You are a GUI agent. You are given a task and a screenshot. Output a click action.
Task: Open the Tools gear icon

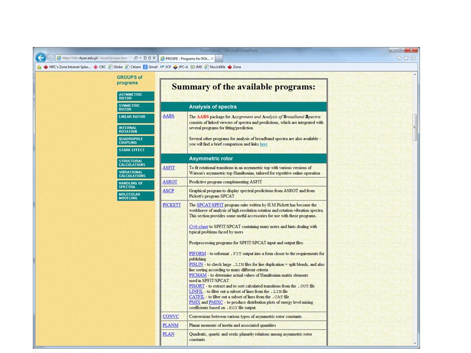(x=413, y=58)
